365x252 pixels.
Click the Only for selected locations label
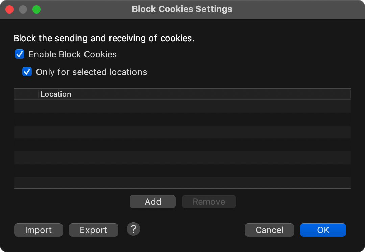point(92,72)
